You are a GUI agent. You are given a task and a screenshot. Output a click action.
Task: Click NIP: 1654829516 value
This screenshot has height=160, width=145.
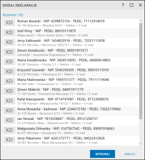pyautogui.click(x=57, y=40)
